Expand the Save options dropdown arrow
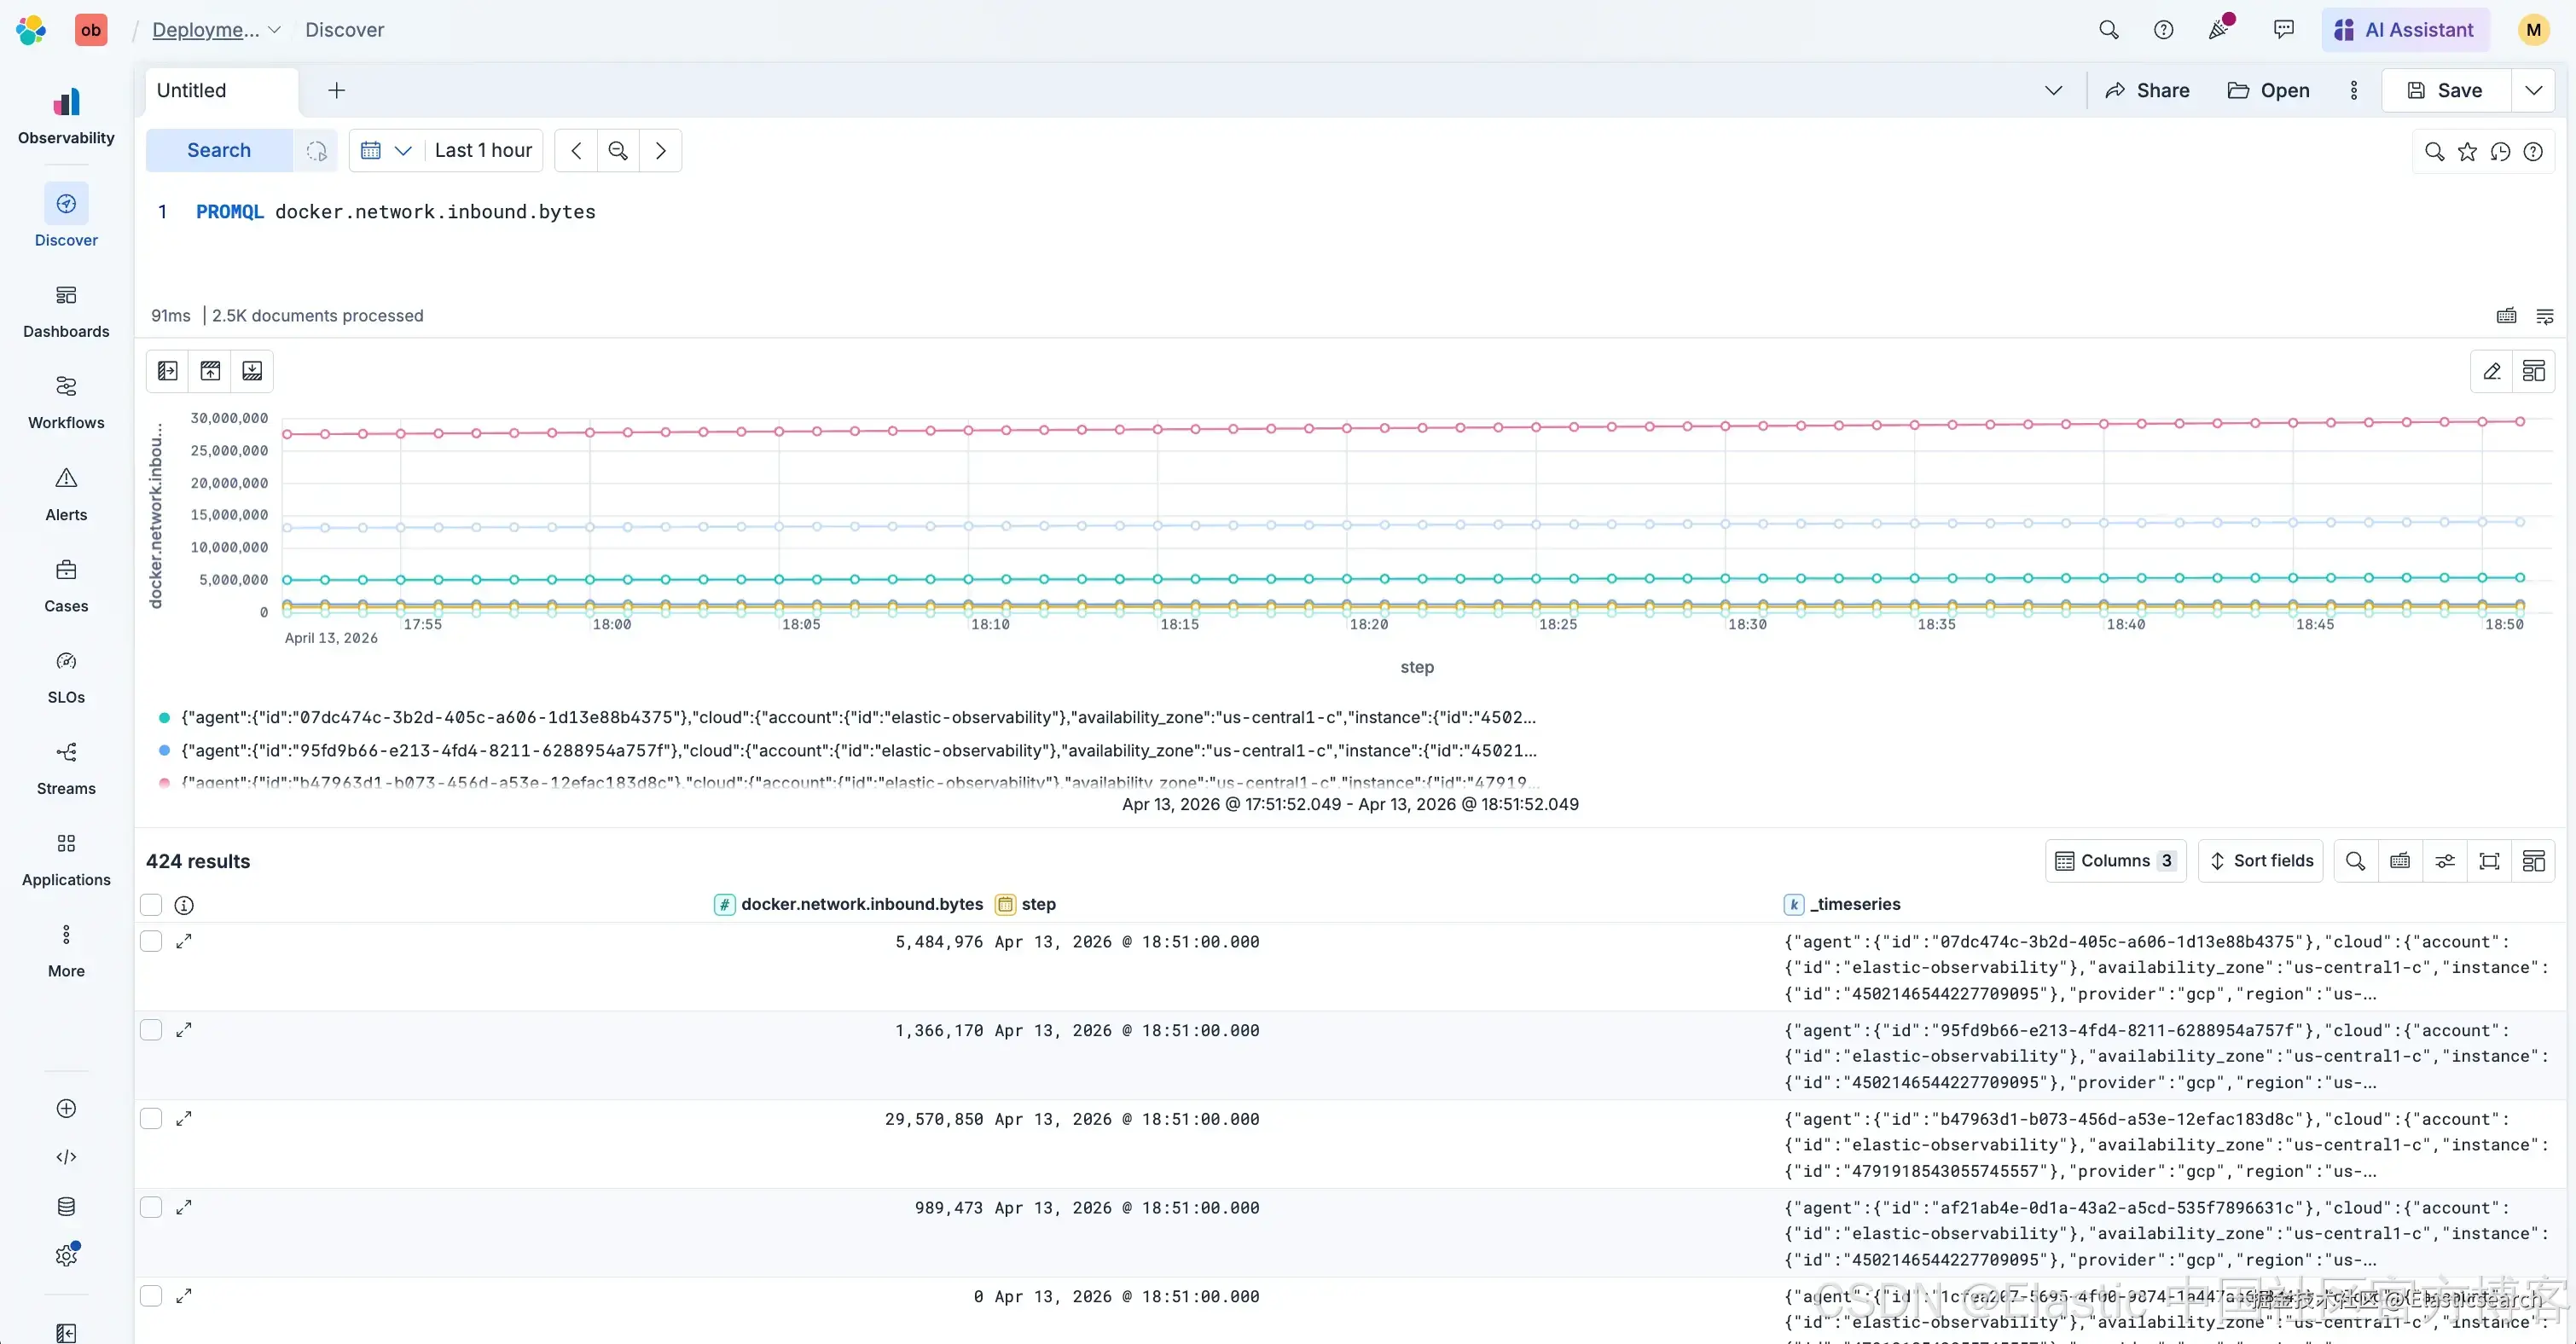Screen dimensions: 2576x1344 coord(2533,90)
